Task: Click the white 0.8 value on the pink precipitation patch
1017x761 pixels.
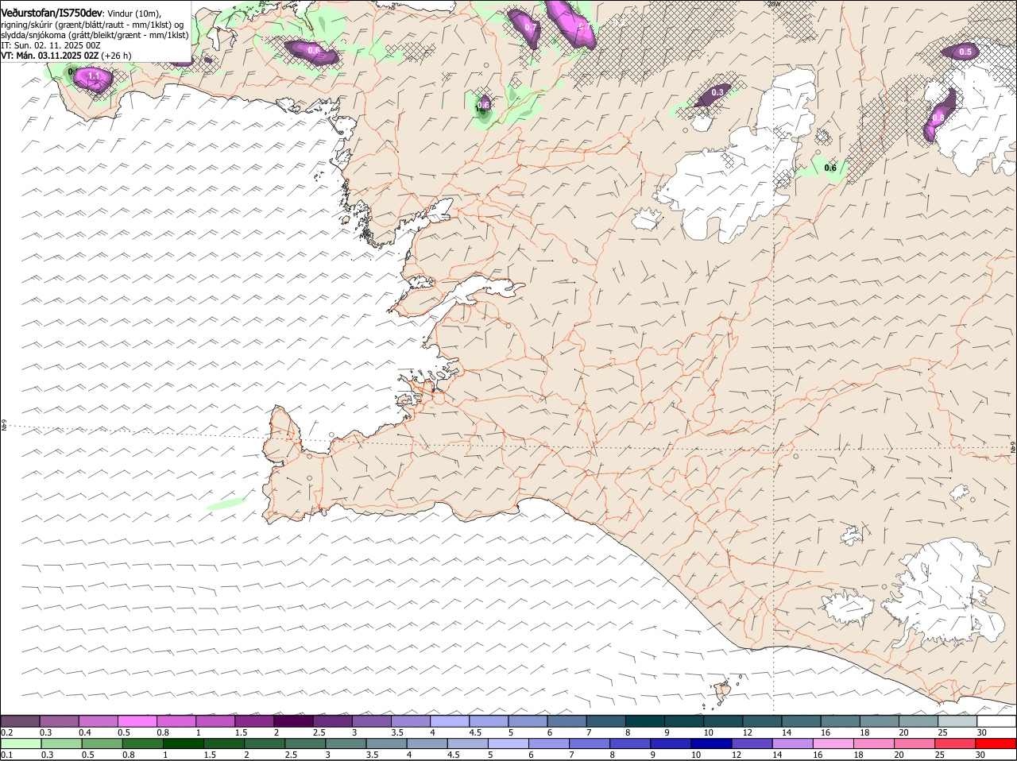Action: 938,118
